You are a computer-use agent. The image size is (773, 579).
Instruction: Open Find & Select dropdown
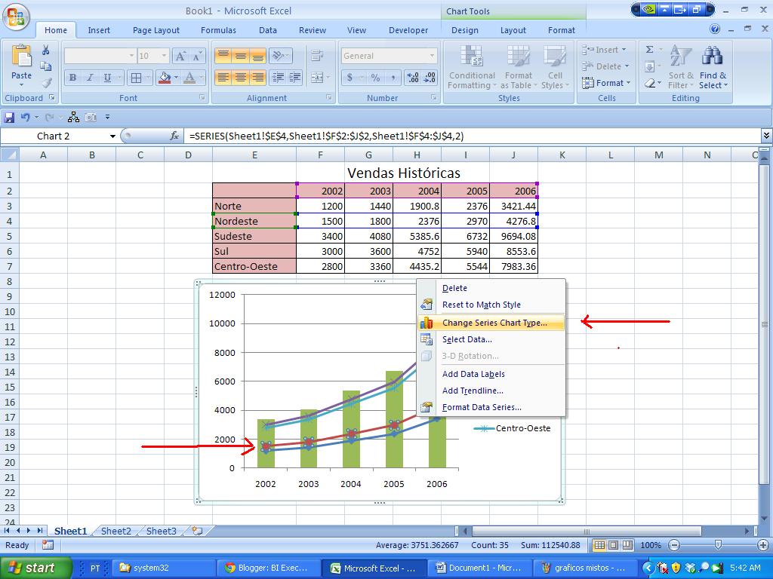click(713, 67)
